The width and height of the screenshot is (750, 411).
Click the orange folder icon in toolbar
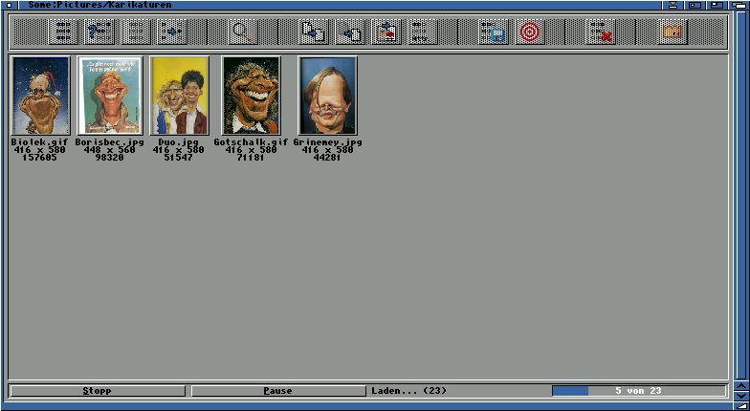(x=673, y=32)
